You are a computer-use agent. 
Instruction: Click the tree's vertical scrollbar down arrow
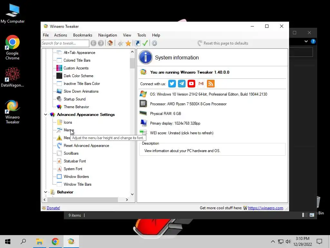coord(132,194)
